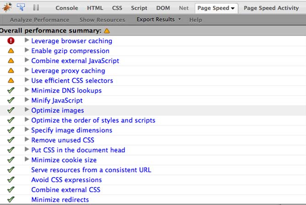This screenshot has width=306, height=205.
Task: Expand Minify JavaScript disclosure triangle
Action: point(27,100)
